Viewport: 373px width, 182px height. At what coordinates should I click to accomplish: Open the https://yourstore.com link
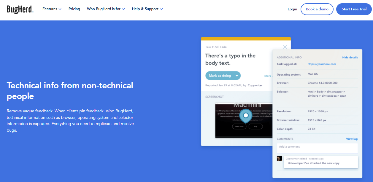322,64
